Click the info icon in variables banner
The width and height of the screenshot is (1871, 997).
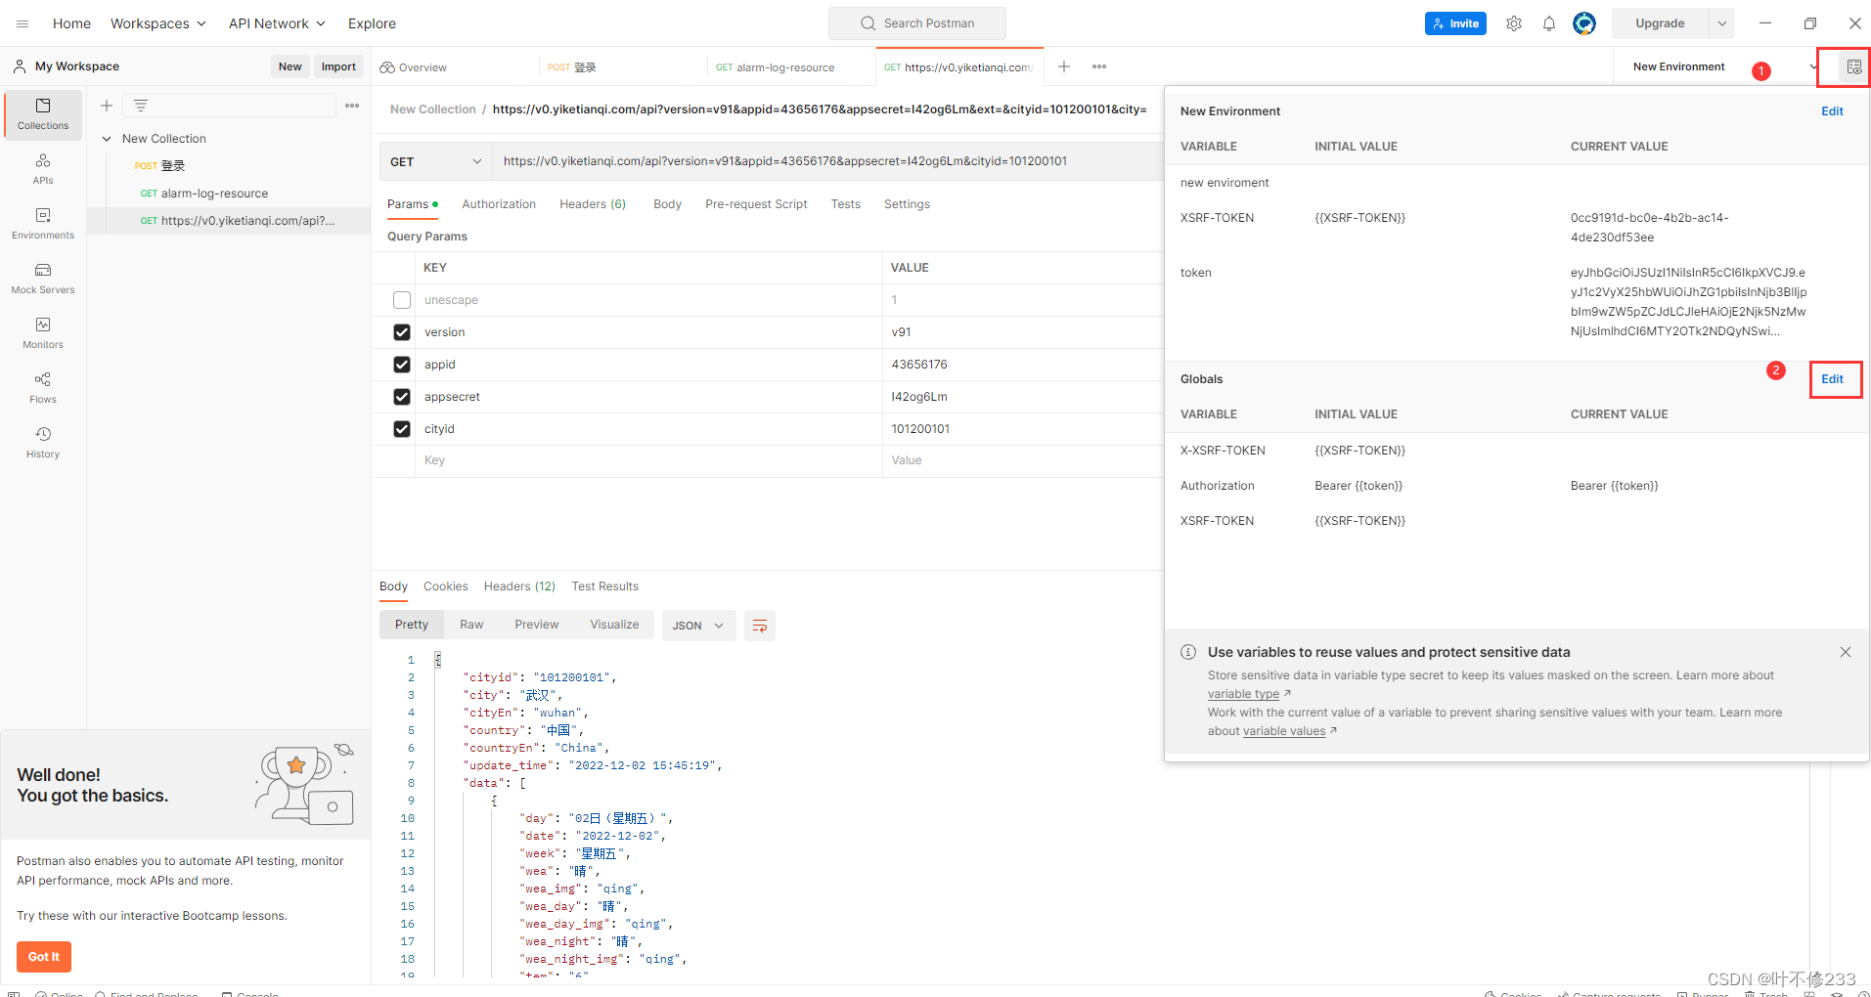[1188, 652]
